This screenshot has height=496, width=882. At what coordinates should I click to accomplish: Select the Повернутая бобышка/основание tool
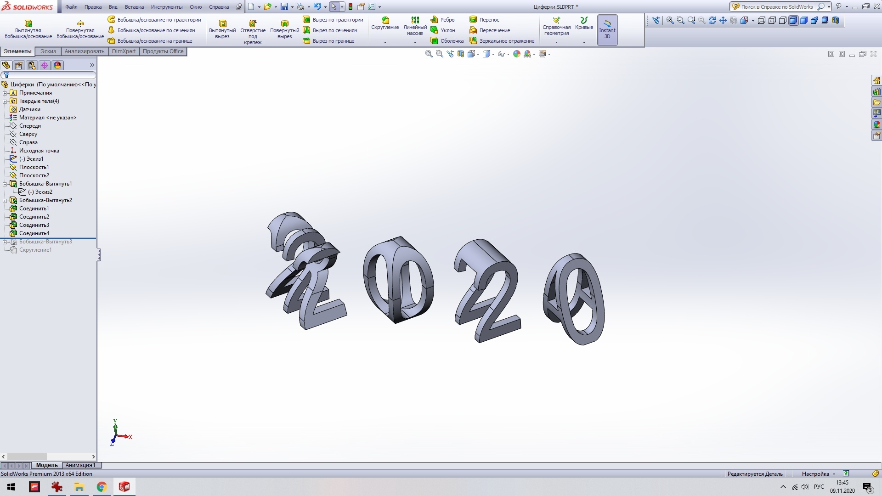pyautogui.click(x=80, y=29)
